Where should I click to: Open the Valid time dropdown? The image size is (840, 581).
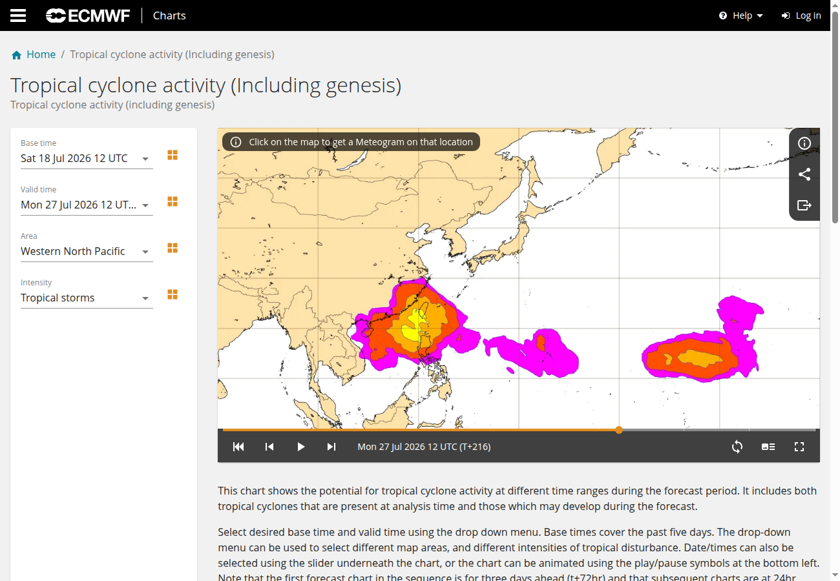[87, 205]
